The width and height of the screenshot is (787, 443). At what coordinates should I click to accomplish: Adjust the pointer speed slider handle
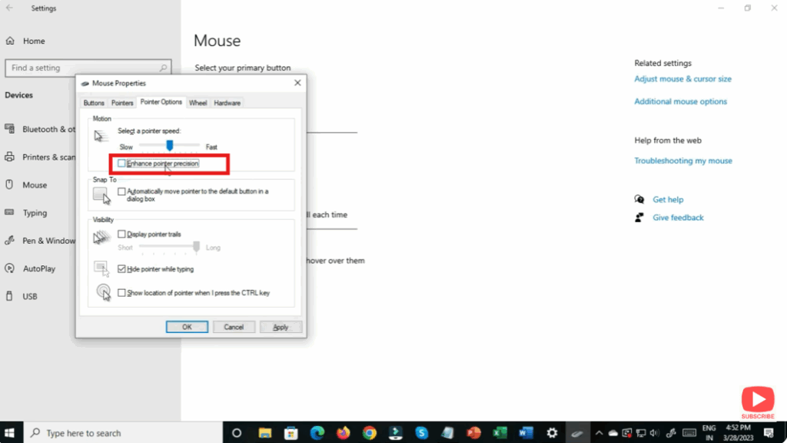point(171,146)
